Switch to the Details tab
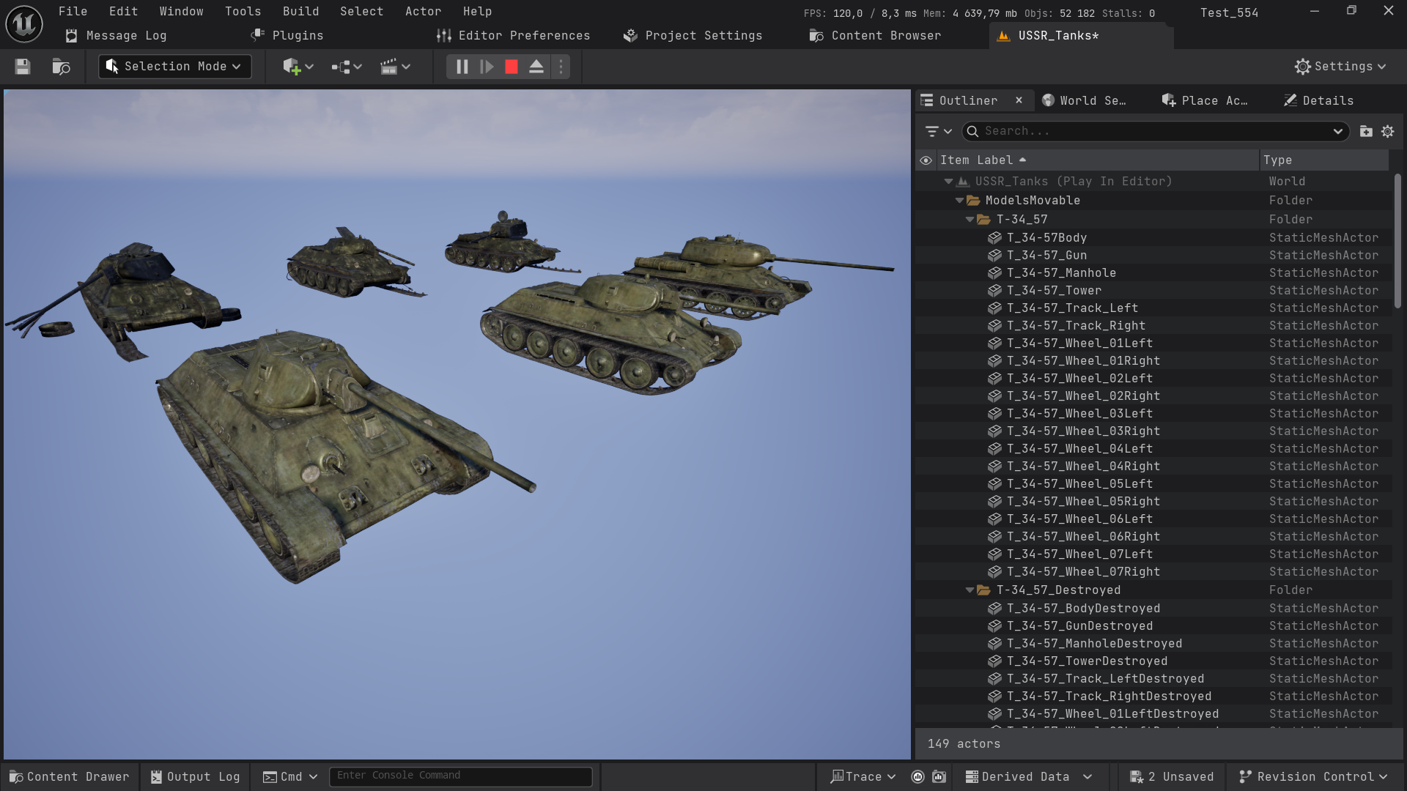The height and width of the screenshot is (791, 1407). 1319,100
